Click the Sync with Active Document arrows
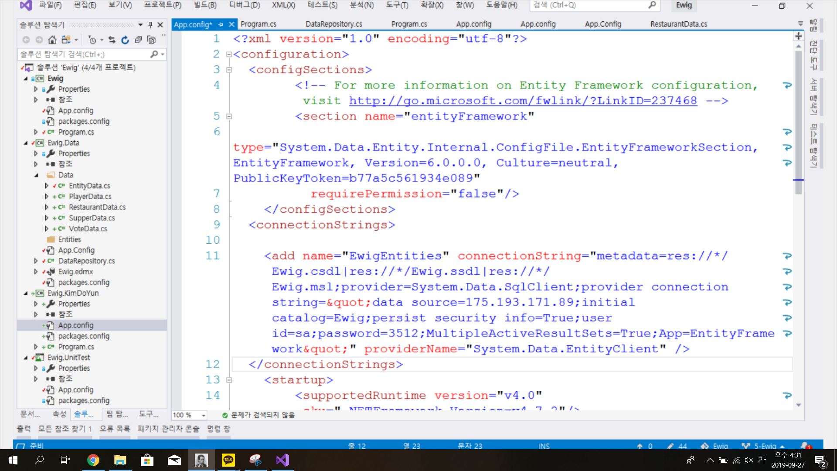837x471 pixels. coord(112,40)
